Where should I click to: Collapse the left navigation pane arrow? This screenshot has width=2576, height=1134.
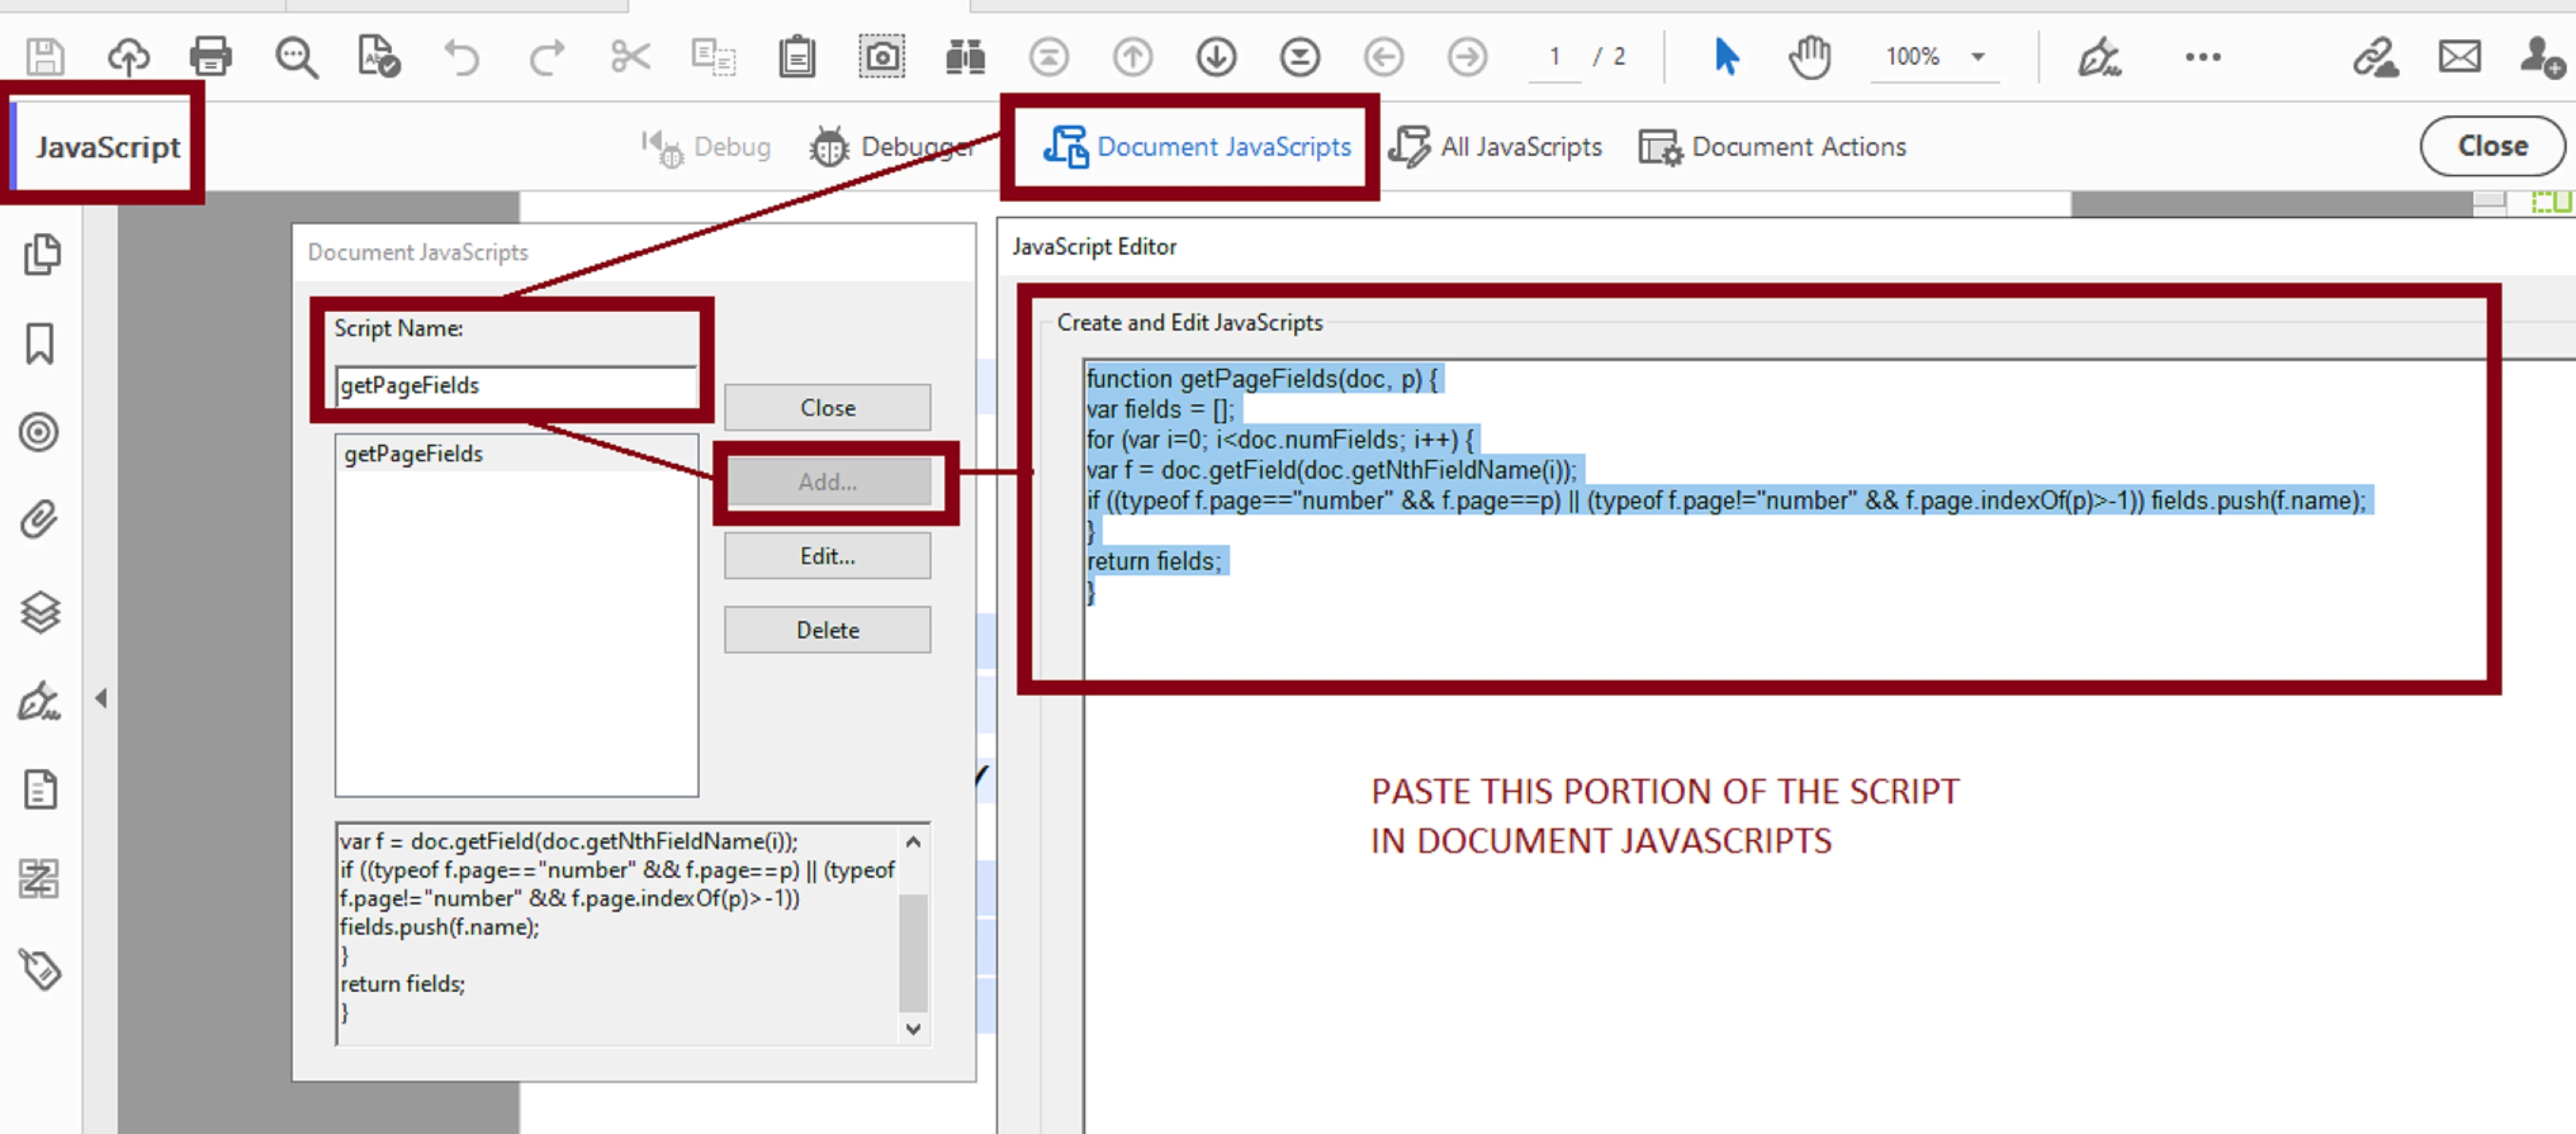coord(101,698)
